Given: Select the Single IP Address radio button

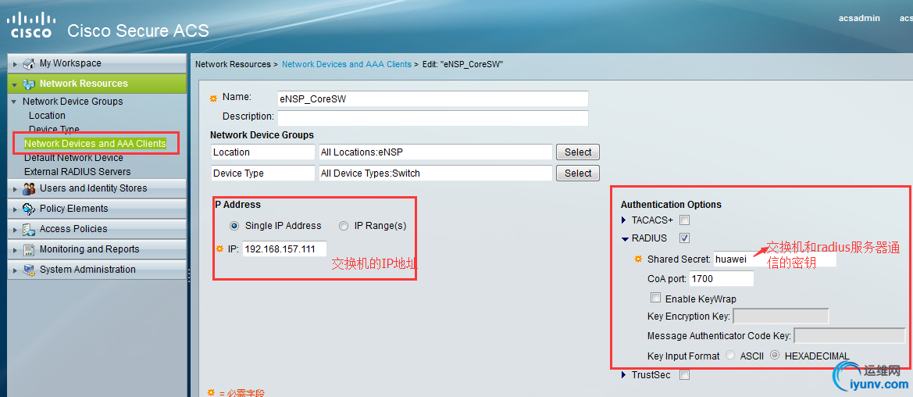Looking at the screenshot, I should coord(234,226).
